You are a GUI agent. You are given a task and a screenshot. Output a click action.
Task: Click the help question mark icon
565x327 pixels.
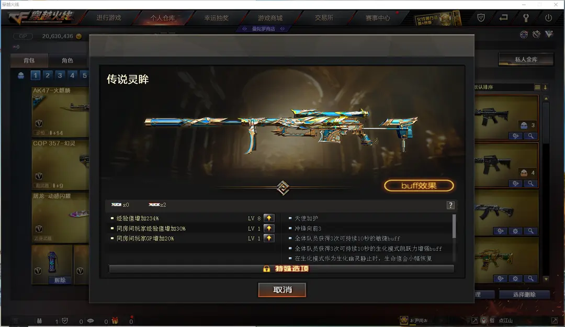point(450,205)
